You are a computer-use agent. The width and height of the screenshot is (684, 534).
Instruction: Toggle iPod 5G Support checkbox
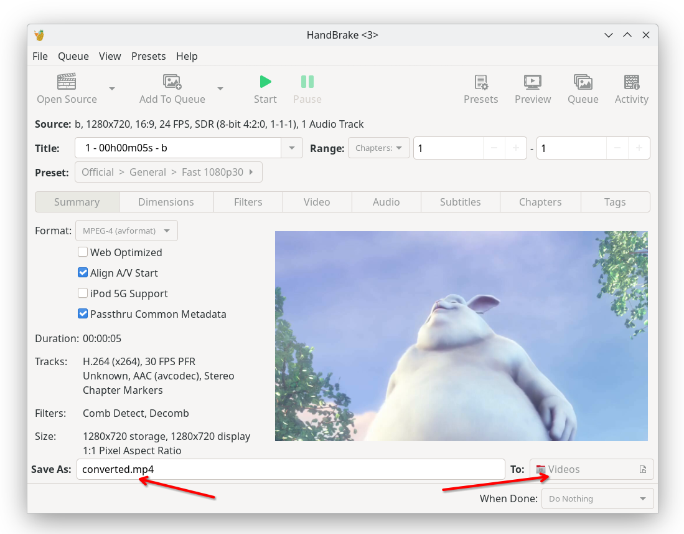click(83, 293)
